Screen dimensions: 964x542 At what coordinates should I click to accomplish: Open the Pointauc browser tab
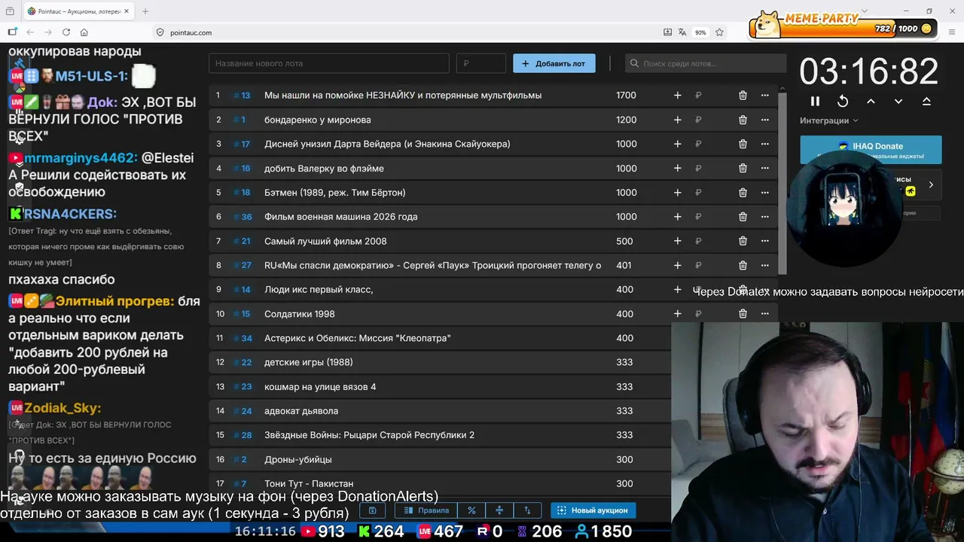tap(78, 11)
